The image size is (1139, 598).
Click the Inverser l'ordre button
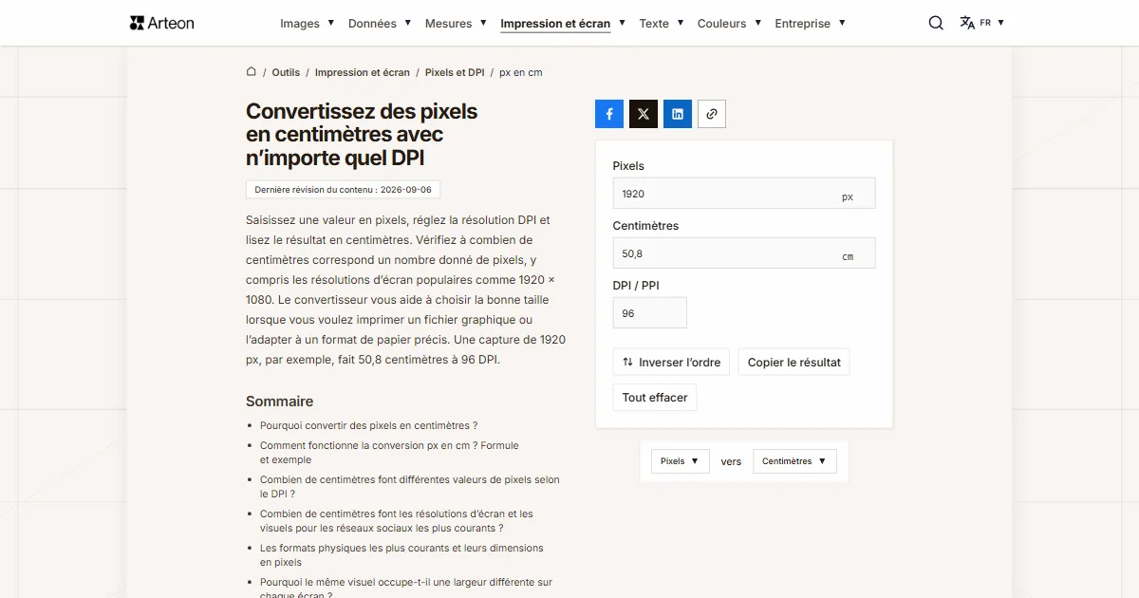672,362
